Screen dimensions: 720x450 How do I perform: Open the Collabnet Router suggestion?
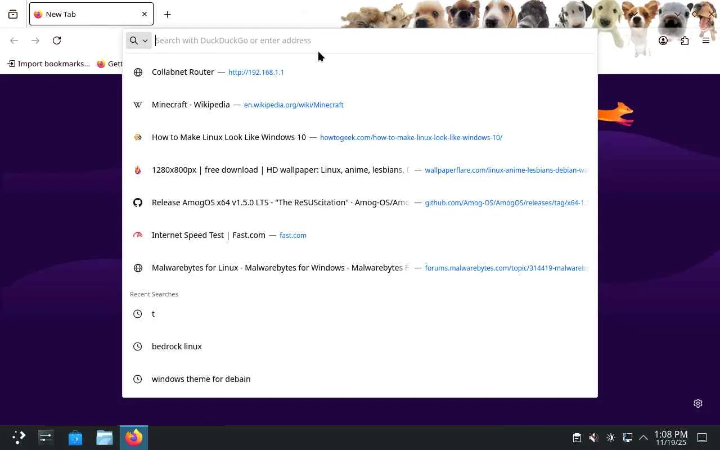[360, 72]
